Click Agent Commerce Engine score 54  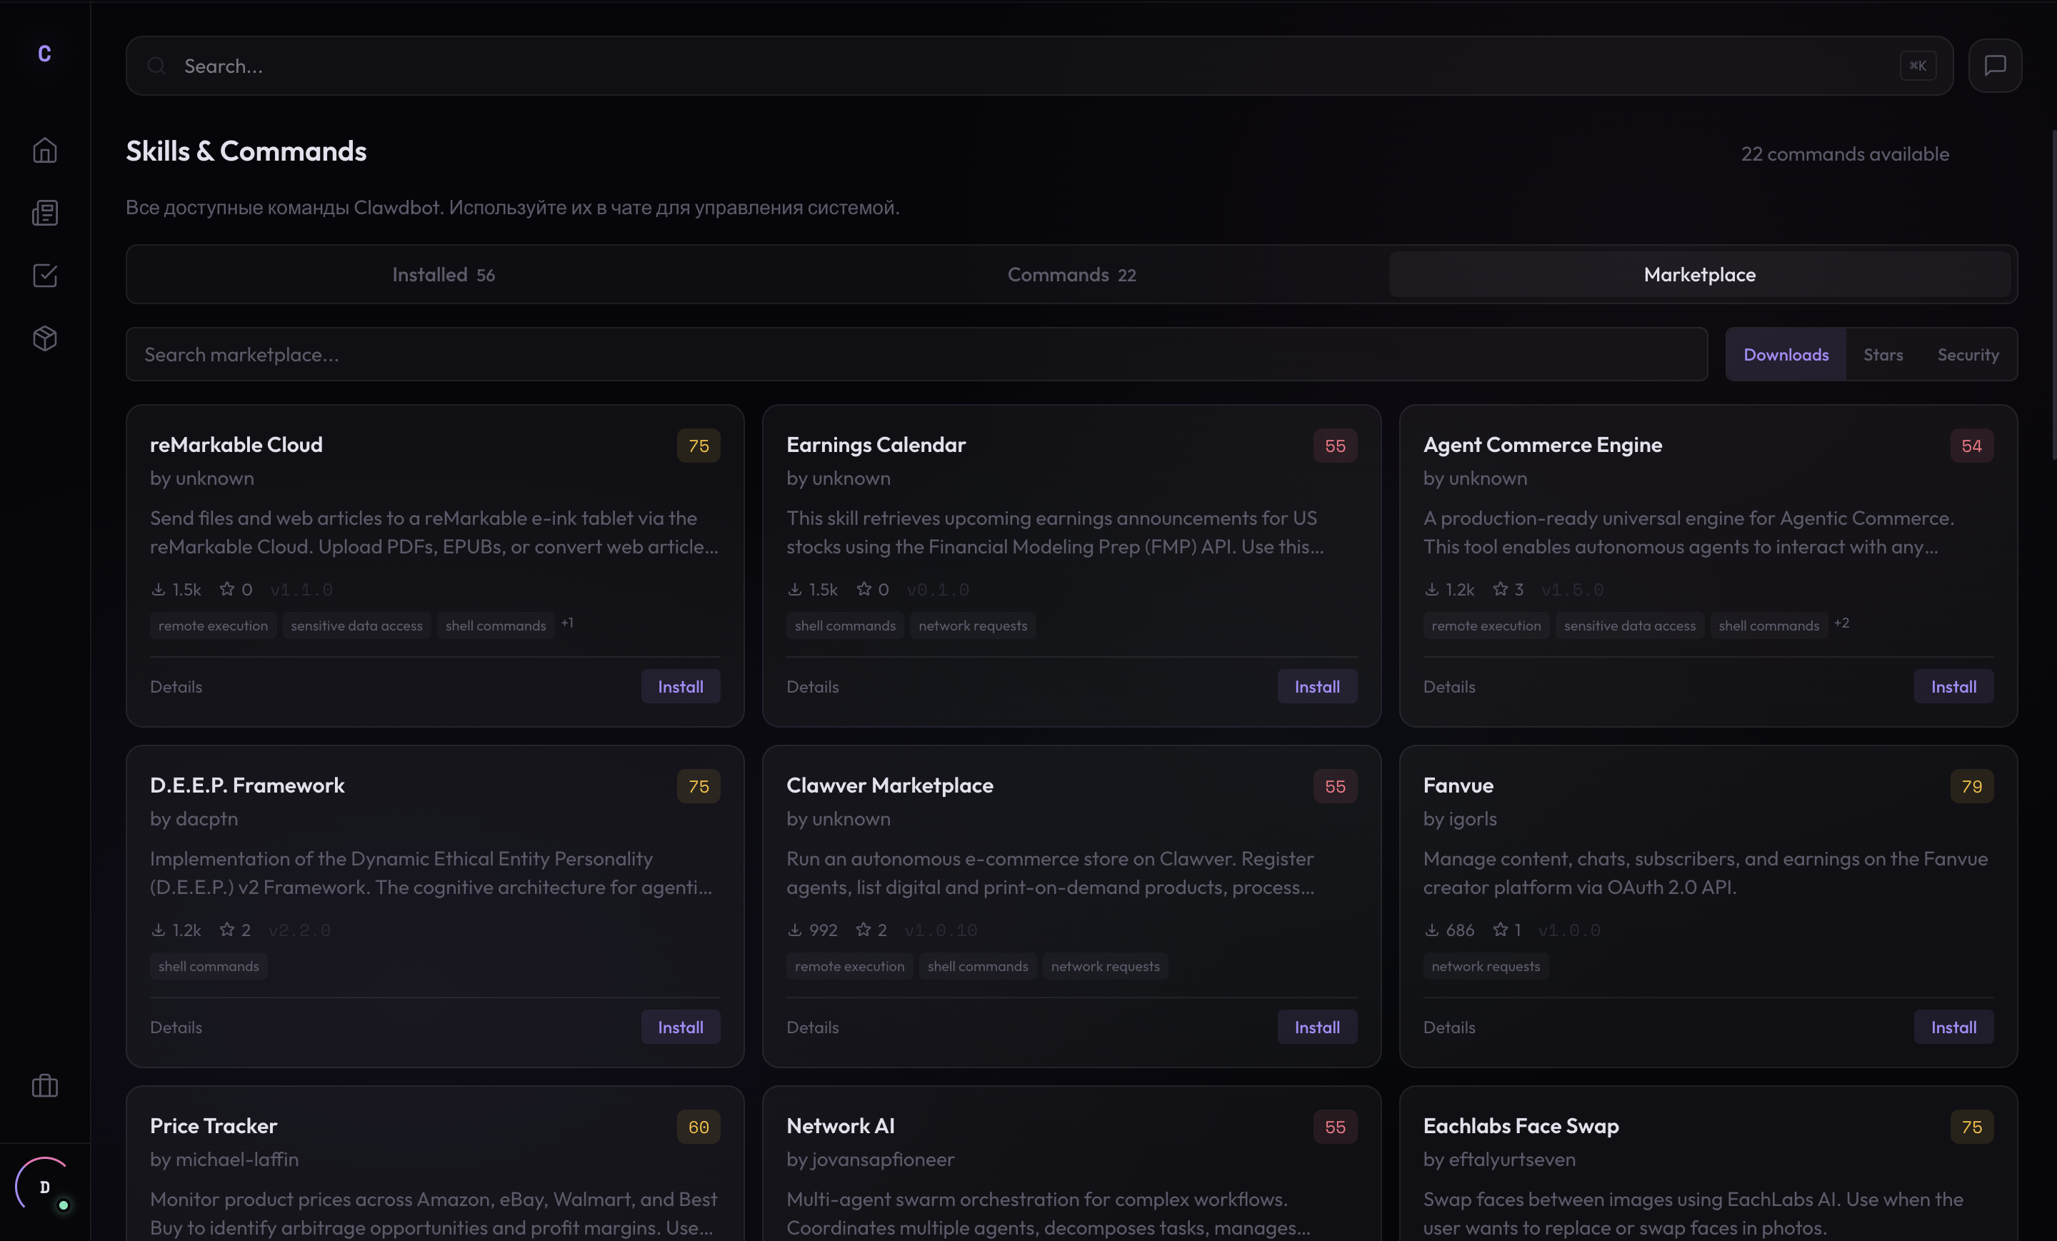[x=1972, y=446]
